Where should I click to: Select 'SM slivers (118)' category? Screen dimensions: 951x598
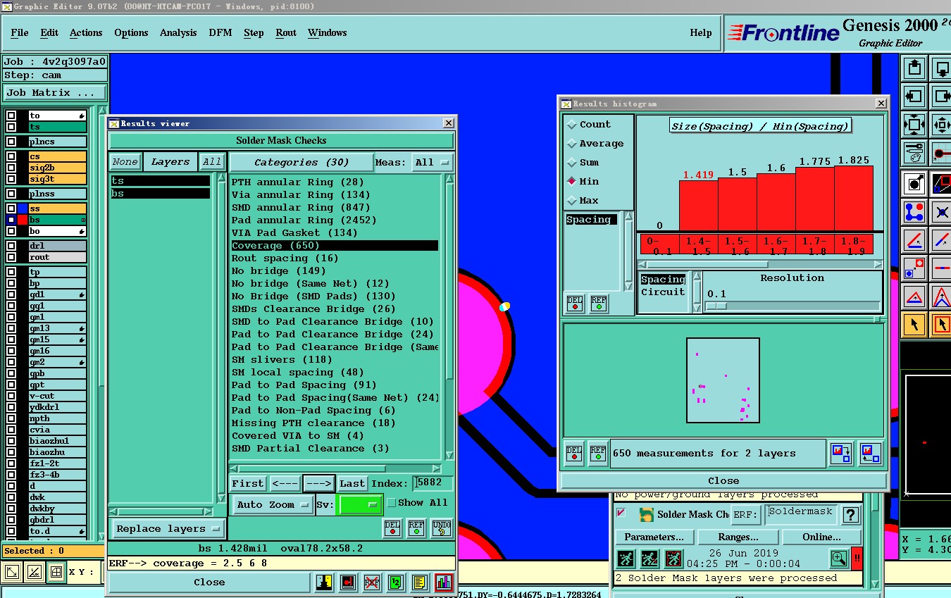(x=282, y=360)
